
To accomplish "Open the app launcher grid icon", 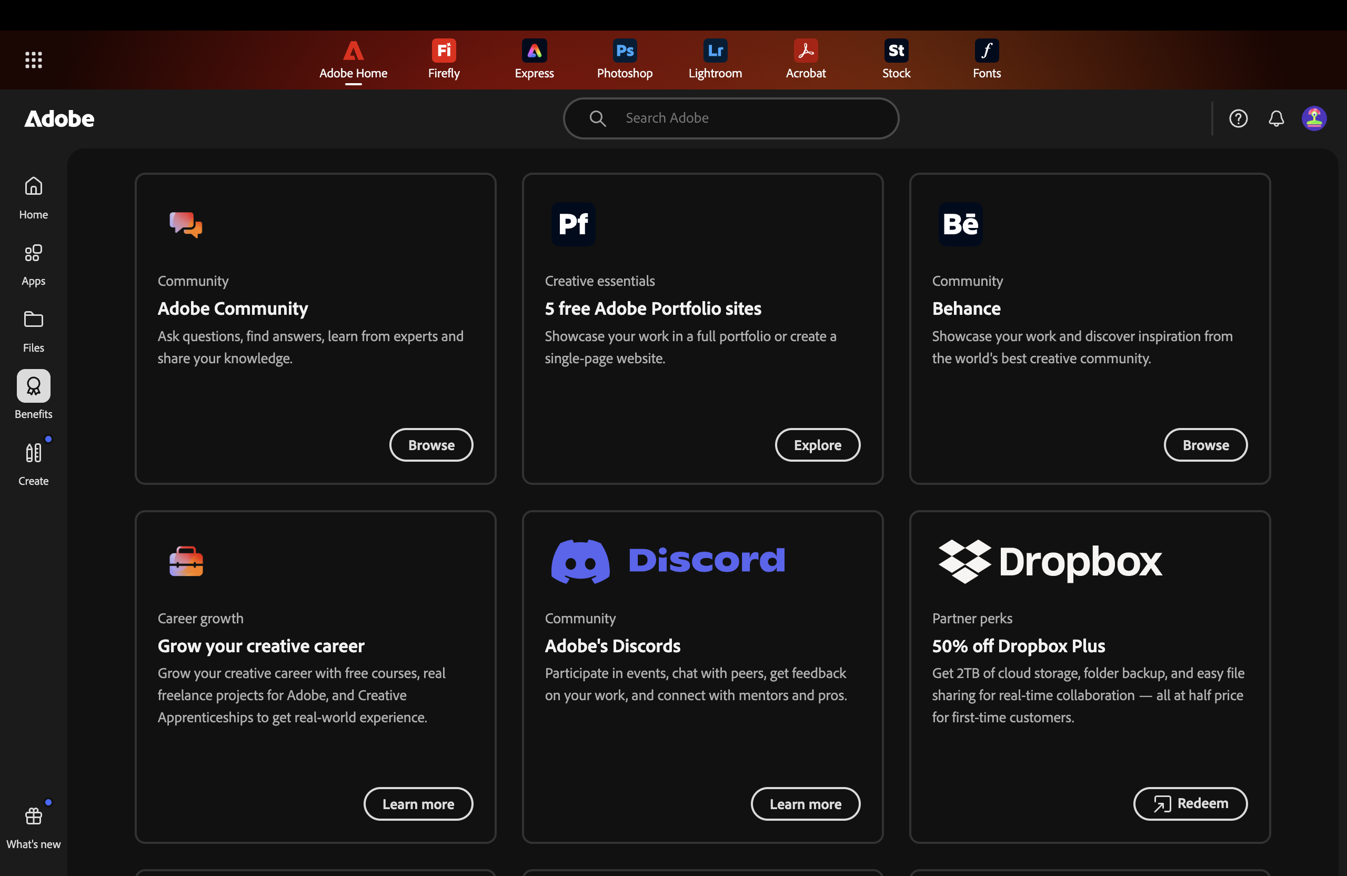I will [x=33, y=59].
